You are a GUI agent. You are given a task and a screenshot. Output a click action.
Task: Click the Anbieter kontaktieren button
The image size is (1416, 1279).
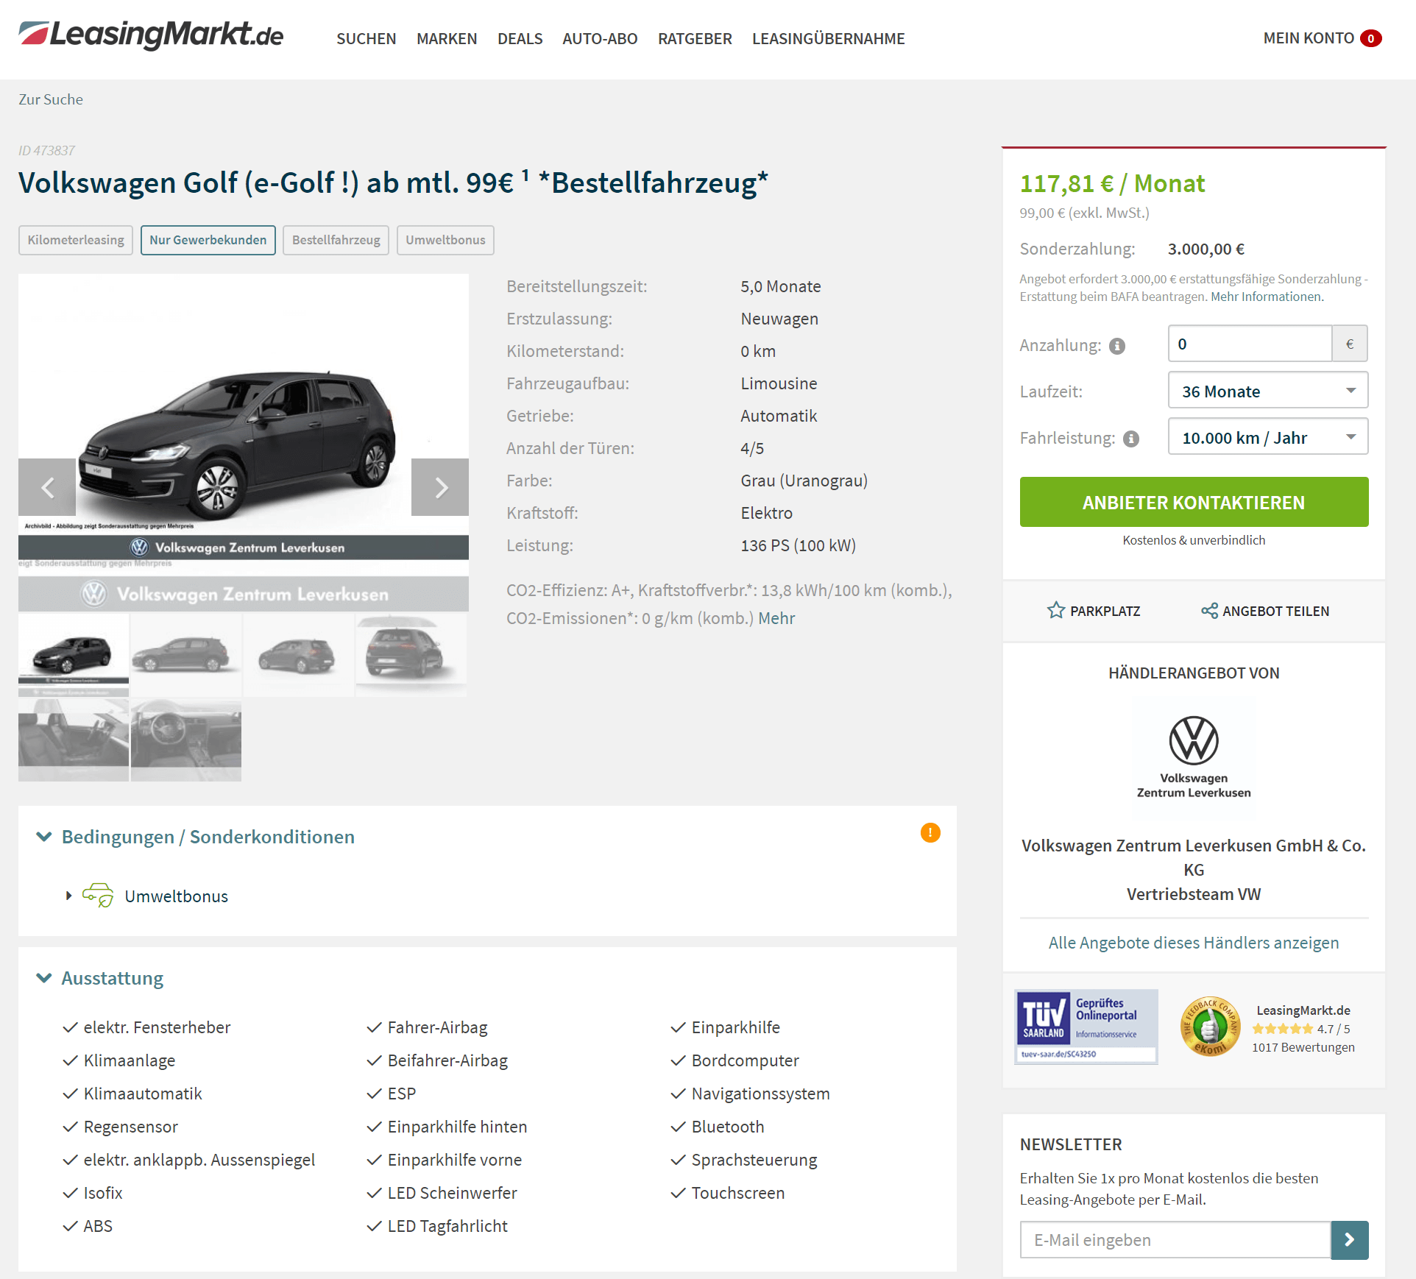(x=1194, y=502)
